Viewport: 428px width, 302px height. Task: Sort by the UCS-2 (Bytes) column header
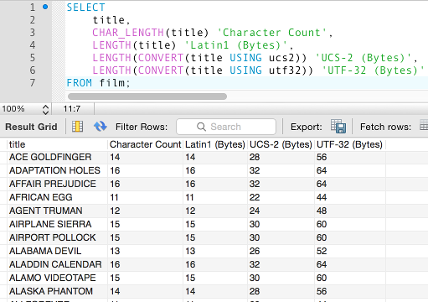pos(281,144)
